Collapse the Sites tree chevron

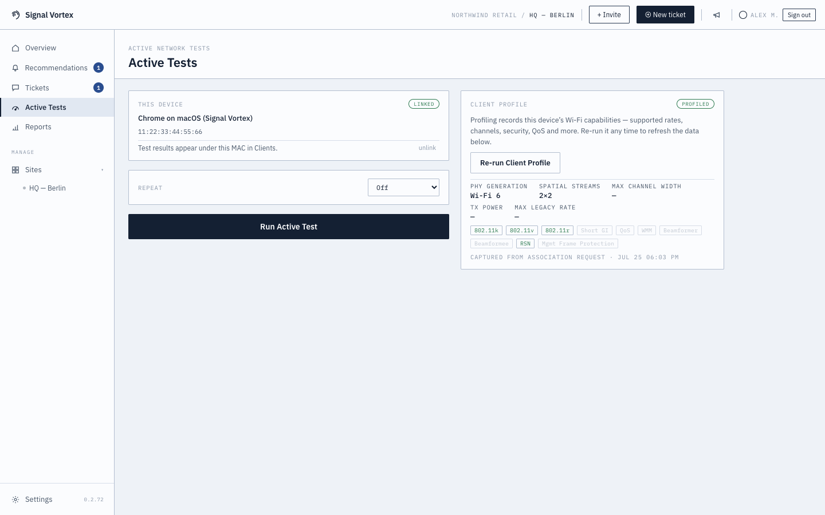point(103,170)
